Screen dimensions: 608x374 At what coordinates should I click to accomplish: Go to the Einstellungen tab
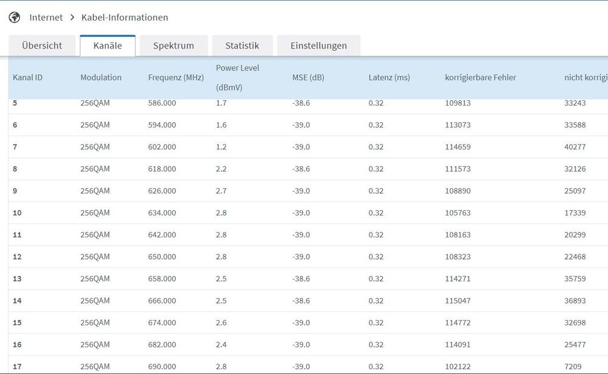click(x=318, y=46)
